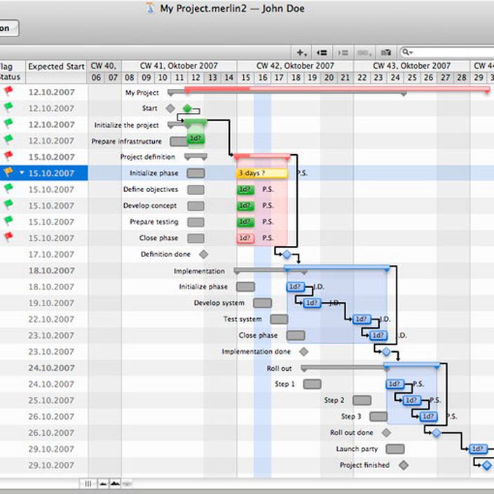This screenshot has width=494, height=494.
Task: Click the 29.10.2007 date for Project finished
Action: (x=51, y=465)
